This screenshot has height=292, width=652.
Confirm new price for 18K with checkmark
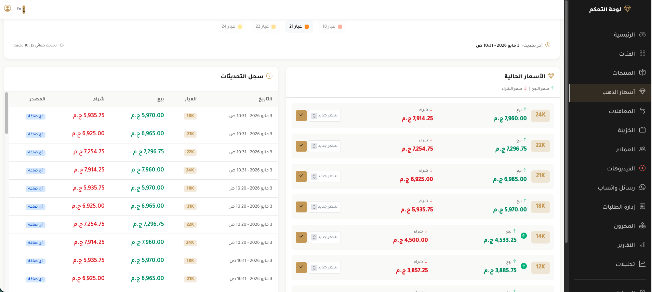tap(301, 207)
